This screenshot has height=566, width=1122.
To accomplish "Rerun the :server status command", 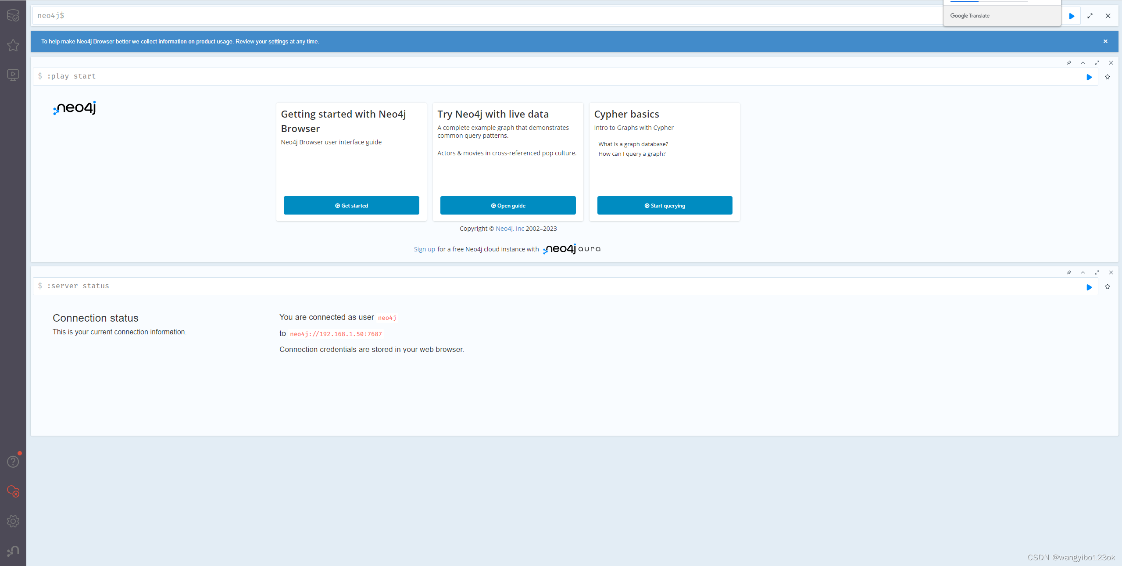I will click(x=1089, y=287).
